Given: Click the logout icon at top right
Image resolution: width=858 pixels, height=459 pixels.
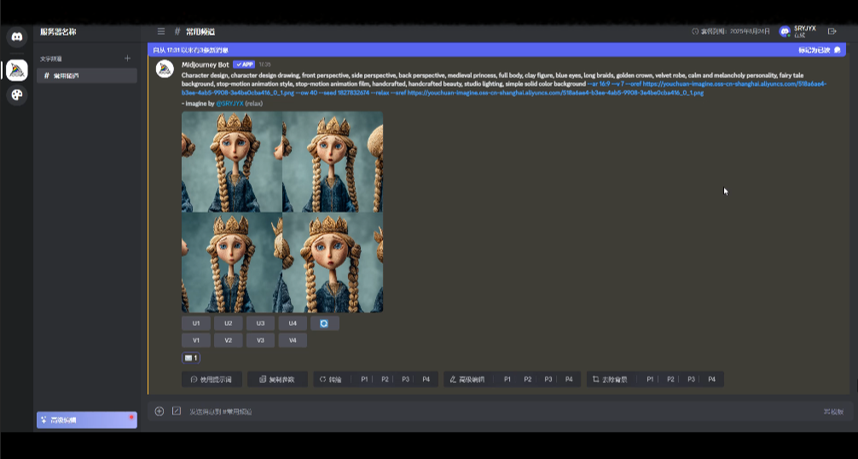Looking at the screenshot, I should (x=832, y=32).
